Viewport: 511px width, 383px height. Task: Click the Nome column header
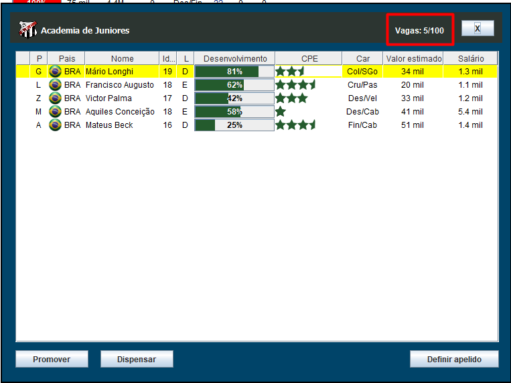[x=122, y=59]
